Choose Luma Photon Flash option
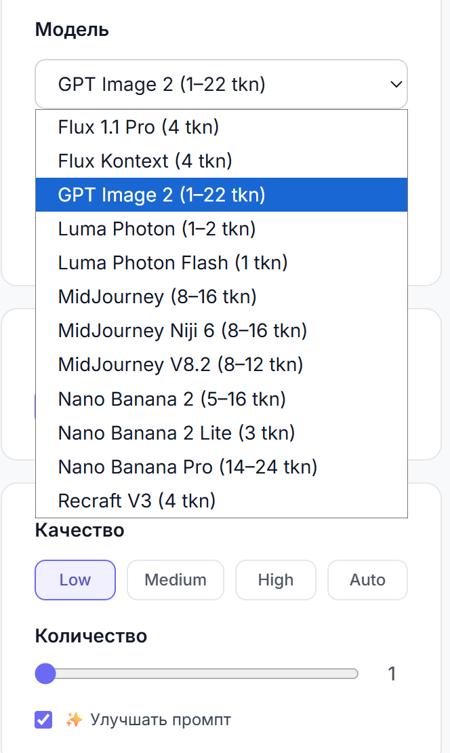 pos(222,263)
